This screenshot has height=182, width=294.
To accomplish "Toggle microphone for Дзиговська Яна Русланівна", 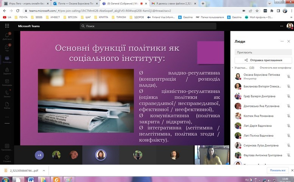I will click(x=289, y=106).
